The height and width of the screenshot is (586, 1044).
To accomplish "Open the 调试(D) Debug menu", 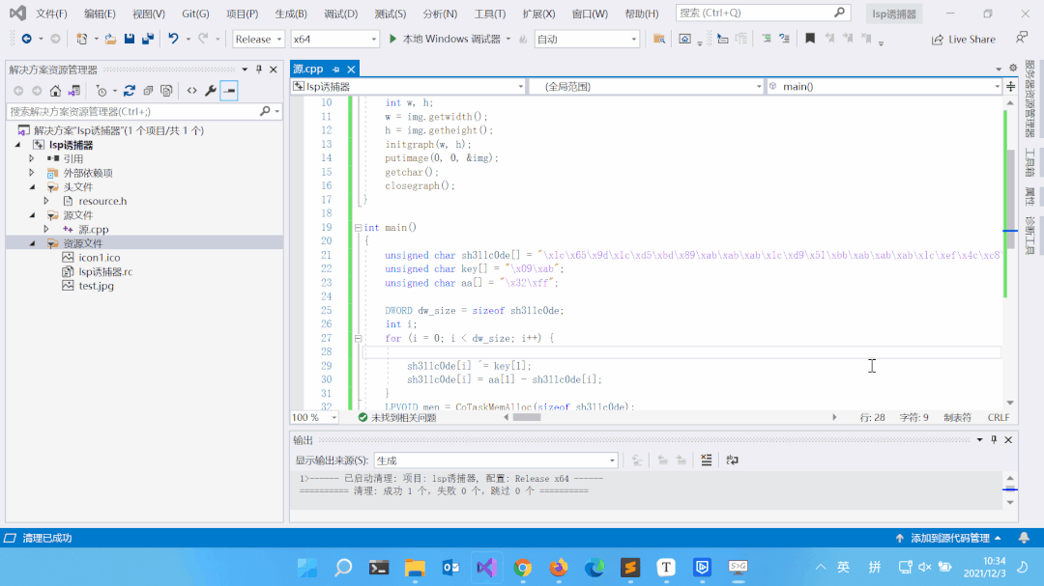I will click(x=340, y=14).
